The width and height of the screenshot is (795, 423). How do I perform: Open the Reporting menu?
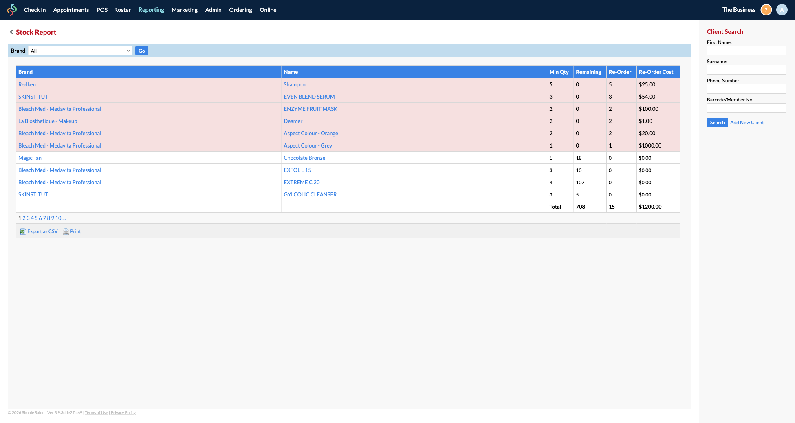click(x=151, y=10)
